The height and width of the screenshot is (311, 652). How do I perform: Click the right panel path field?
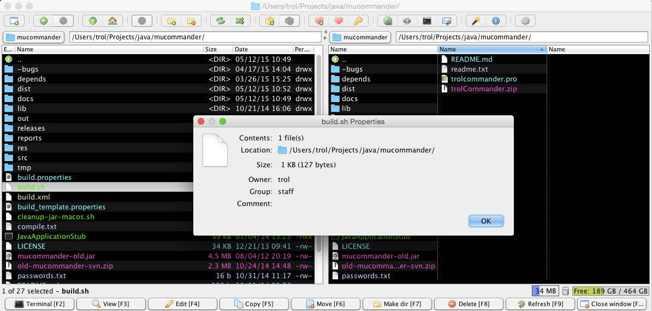coord(522,37)
